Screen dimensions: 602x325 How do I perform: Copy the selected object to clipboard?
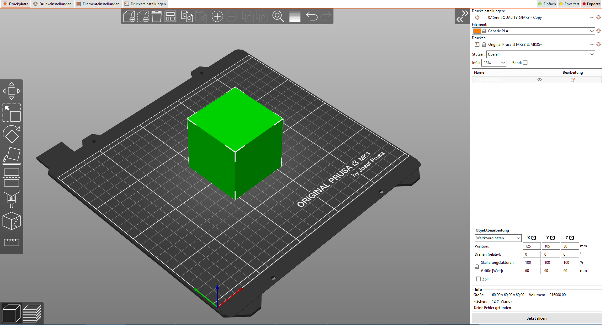pyautogui.click(x=187, y=16)
